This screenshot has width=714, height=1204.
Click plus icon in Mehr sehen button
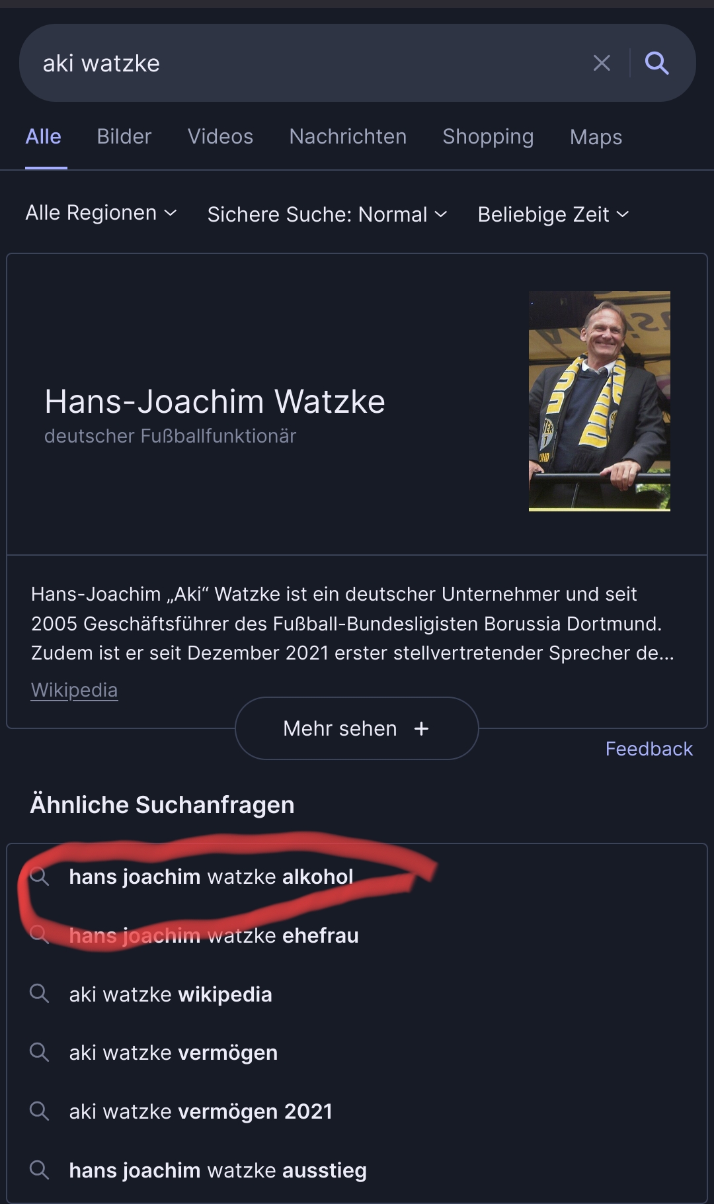tap(421, 728)
